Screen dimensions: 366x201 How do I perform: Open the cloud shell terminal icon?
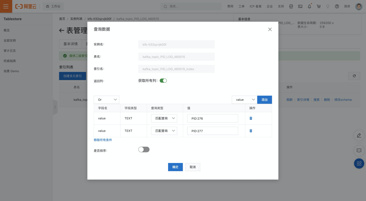pyautogui.click(x=300, y=6)
